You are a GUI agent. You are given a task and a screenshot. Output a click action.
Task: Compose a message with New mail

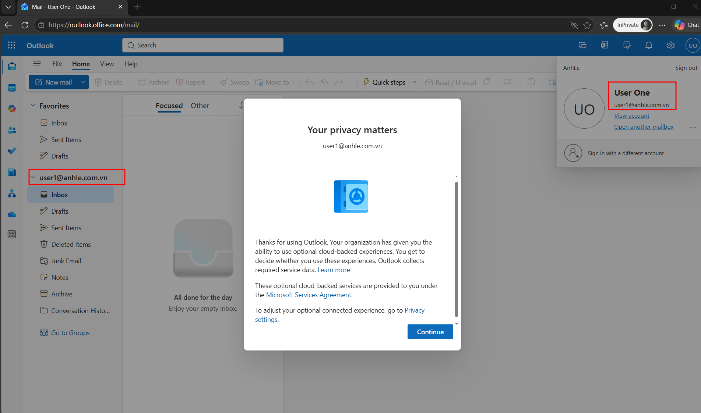(54, 82)
